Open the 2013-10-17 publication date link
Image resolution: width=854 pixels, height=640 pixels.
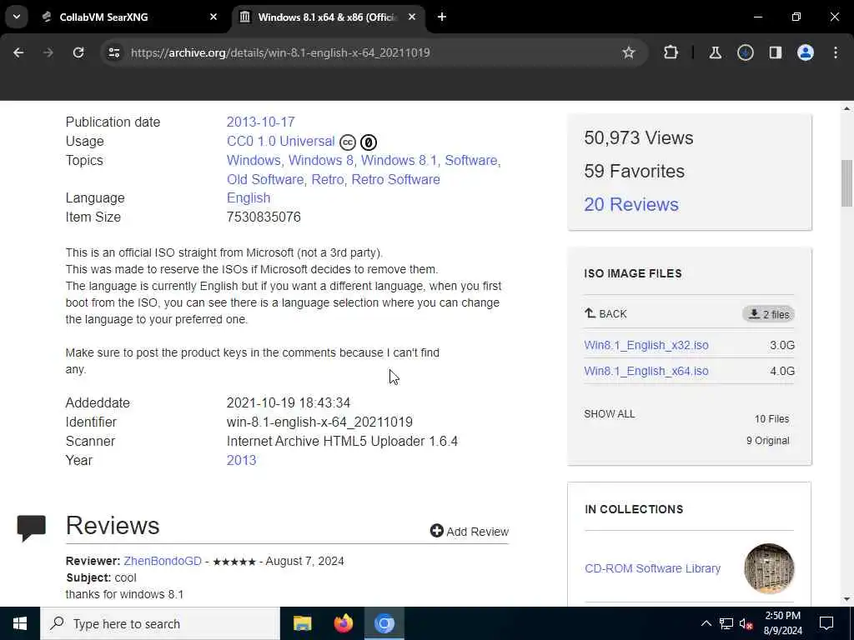pyautogui.click(x=260, y=122)
